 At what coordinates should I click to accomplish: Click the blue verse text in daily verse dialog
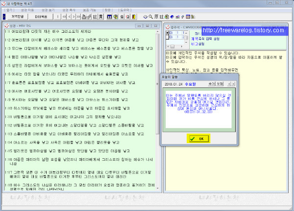[198, 104]
